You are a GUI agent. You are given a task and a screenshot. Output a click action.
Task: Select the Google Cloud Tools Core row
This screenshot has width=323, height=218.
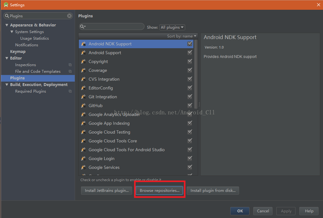click(x=136, y=141)
